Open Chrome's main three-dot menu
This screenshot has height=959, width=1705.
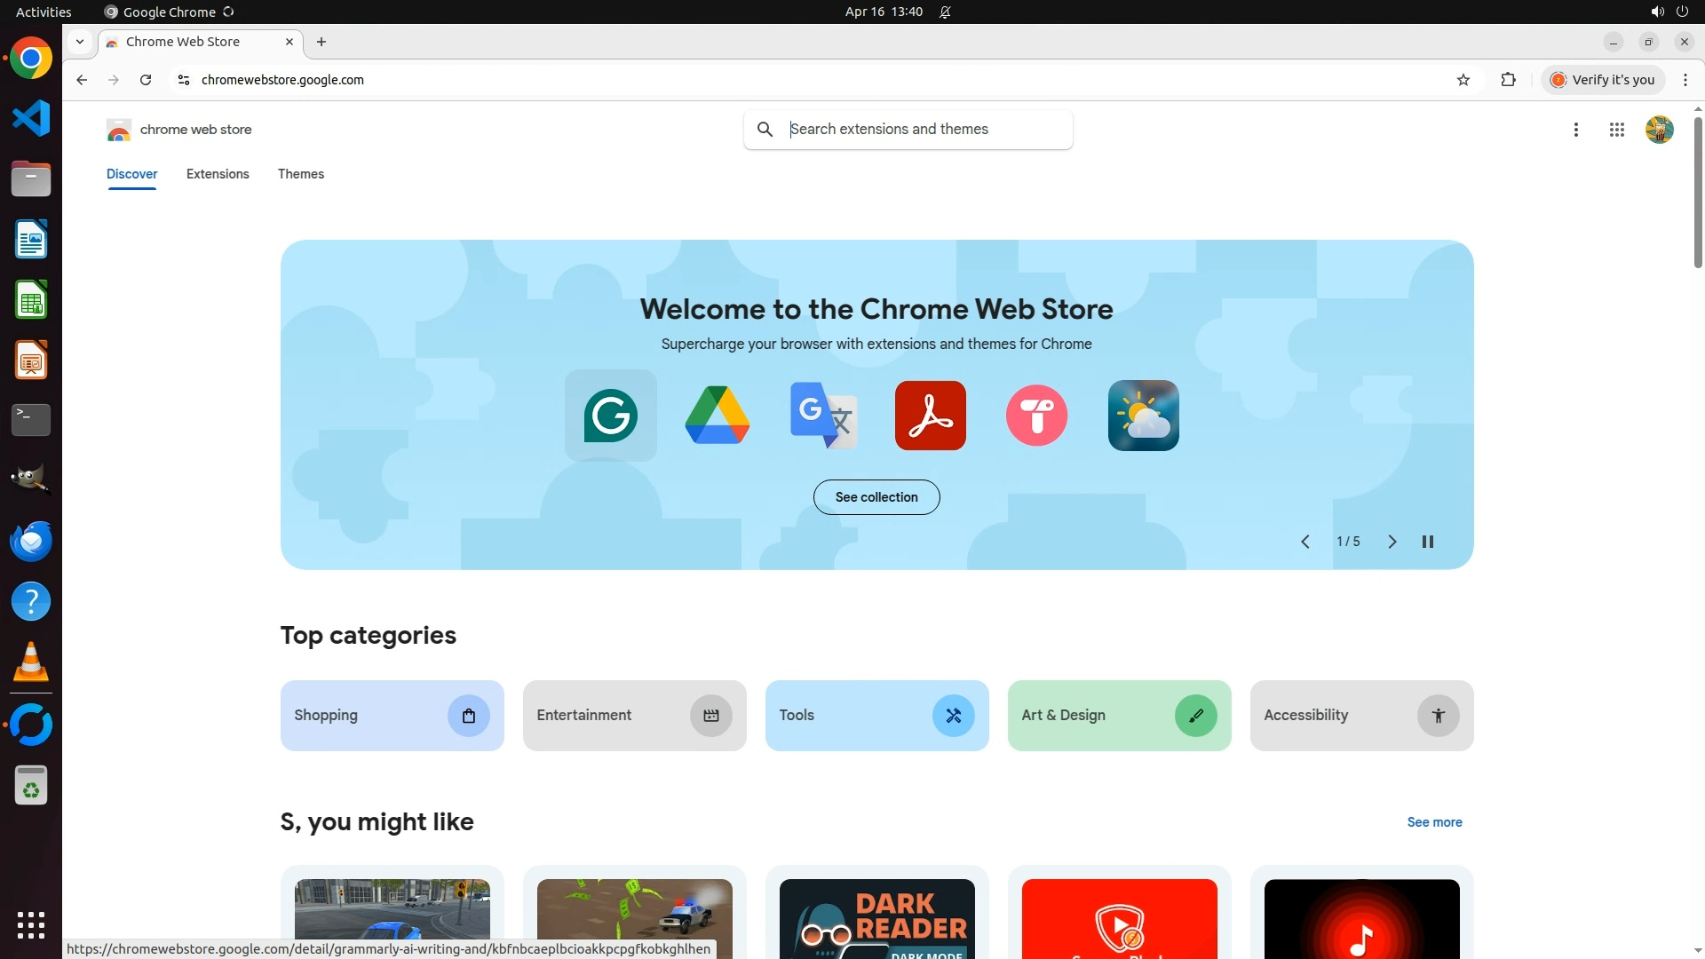[1685, 80]
